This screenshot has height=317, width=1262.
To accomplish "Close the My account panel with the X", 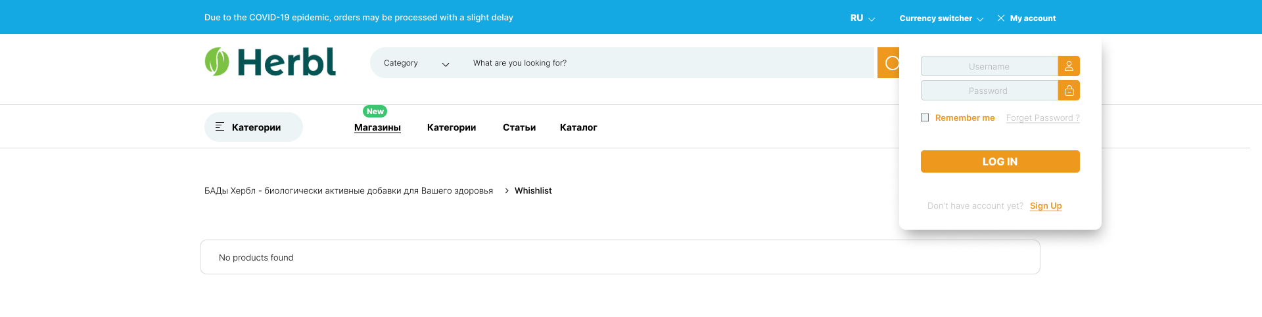I will 1000,18.
